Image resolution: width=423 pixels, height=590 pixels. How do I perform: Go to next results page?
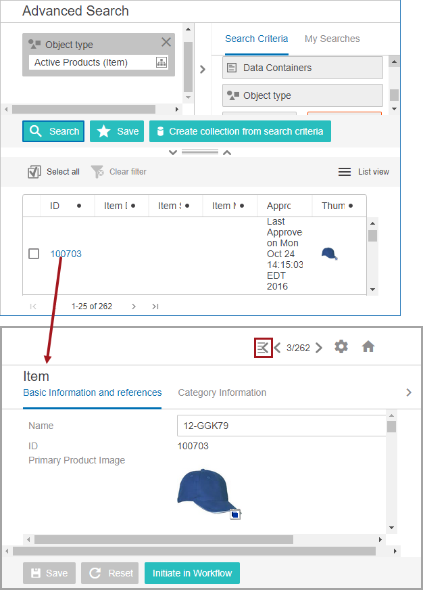point(134,307)
